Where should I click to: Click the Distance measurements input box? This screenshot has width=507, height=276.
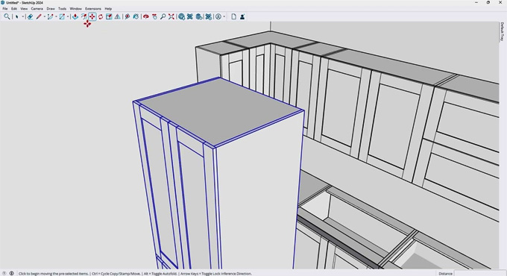click(479, 274)
